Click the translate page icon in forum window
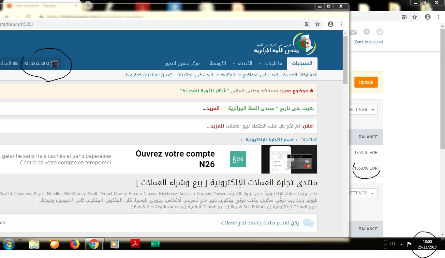This screenshot has width=445, height=258. click(x=307, y=24)
